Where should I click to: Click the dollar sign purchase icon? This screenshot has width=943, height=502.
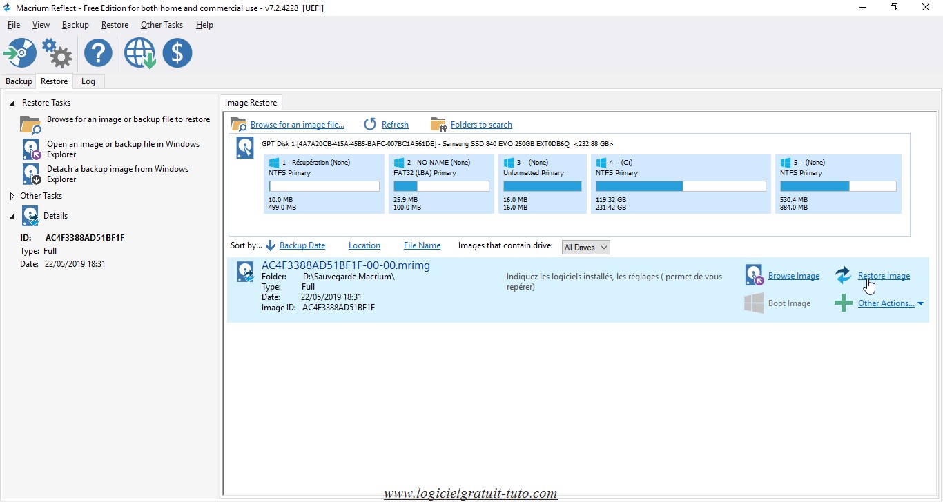[x=177, y=53]
